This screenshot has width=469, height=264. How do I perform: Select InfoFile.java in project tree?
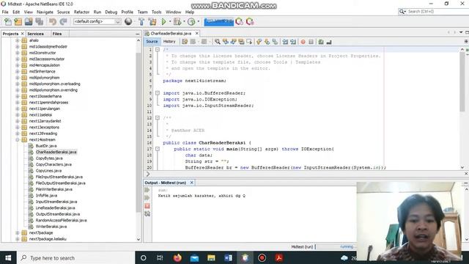[x=46, y=196]
